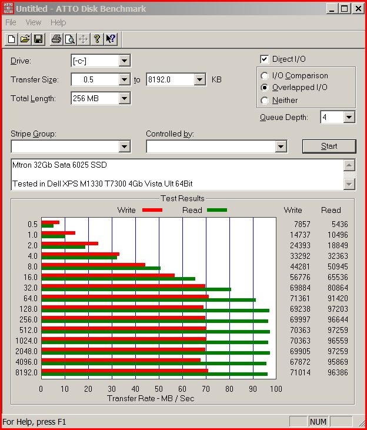Open the Total Length dropdown 256 MB
367x430 pixels.
[124, 98]
